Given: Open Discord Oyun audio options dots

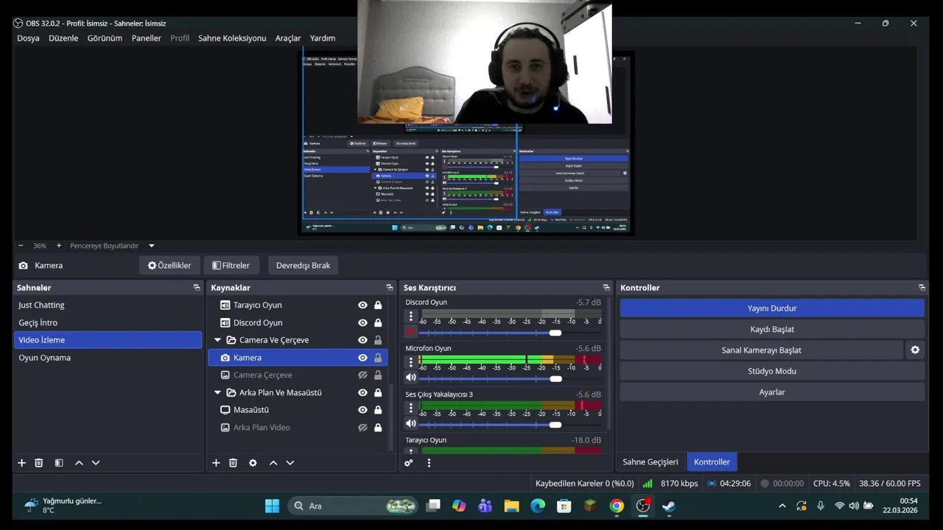Looking at the screenshot, I should coord(411,317).
